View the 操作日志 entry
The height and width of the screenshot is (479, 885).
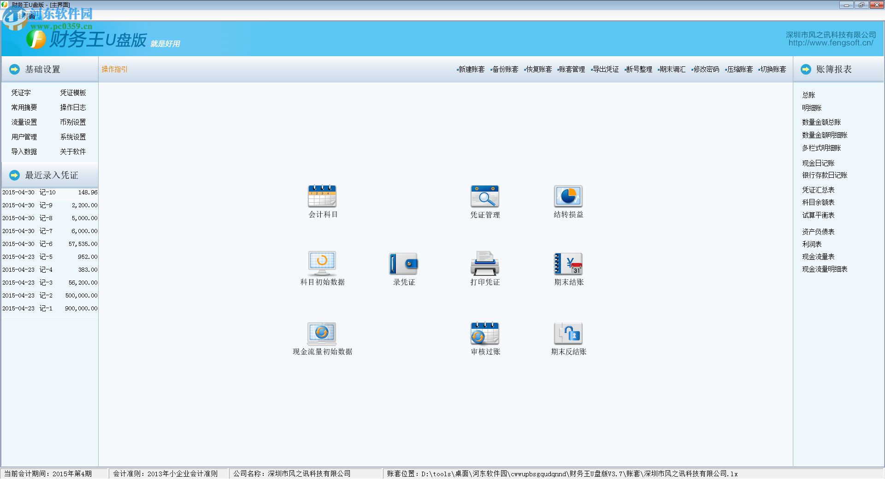pos(73,108)
